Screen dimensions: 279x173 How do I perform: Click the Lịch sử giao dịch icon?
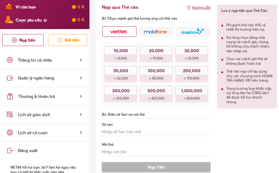(x=10, y=114)
